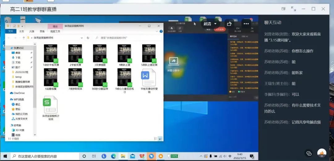Open address bar history dropdown
The width and height of the screenshot is (334, 161).
point(82,38)
